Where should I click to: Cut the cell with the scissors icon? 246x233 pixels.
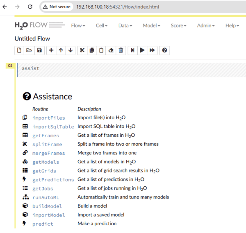[x=82, y=50]
